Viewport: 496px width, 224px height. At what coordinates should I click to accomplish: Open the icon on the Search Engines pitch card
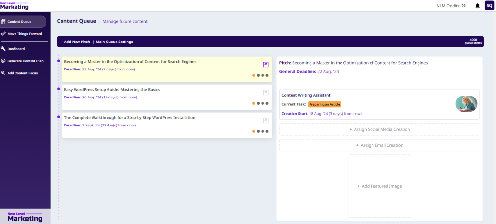click(265, 64)
